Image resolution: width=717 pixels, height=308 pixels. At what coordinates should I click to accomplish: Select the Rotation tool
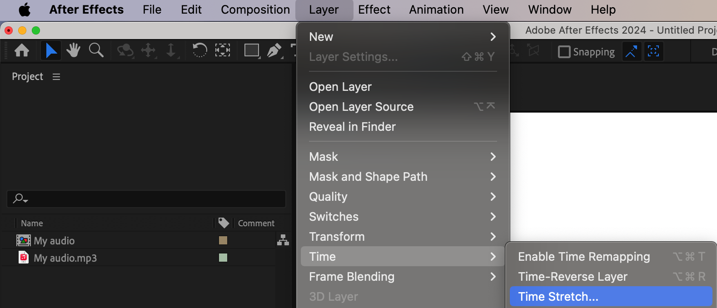tap(199, 50)
